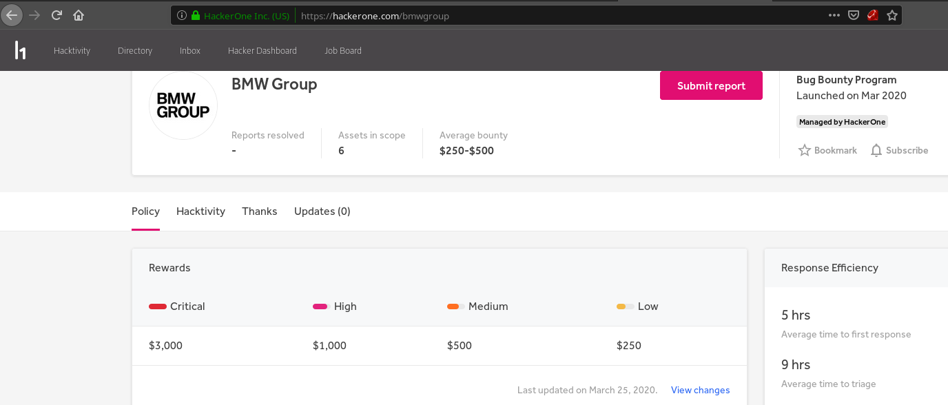Open the Thanks tab
This screenshot has width=948, height=405.
260,211
